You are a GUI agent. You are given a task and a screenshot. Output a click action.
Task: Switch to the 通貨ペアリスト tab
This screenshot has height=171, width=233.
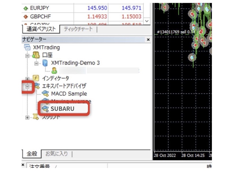click(41, 29)
